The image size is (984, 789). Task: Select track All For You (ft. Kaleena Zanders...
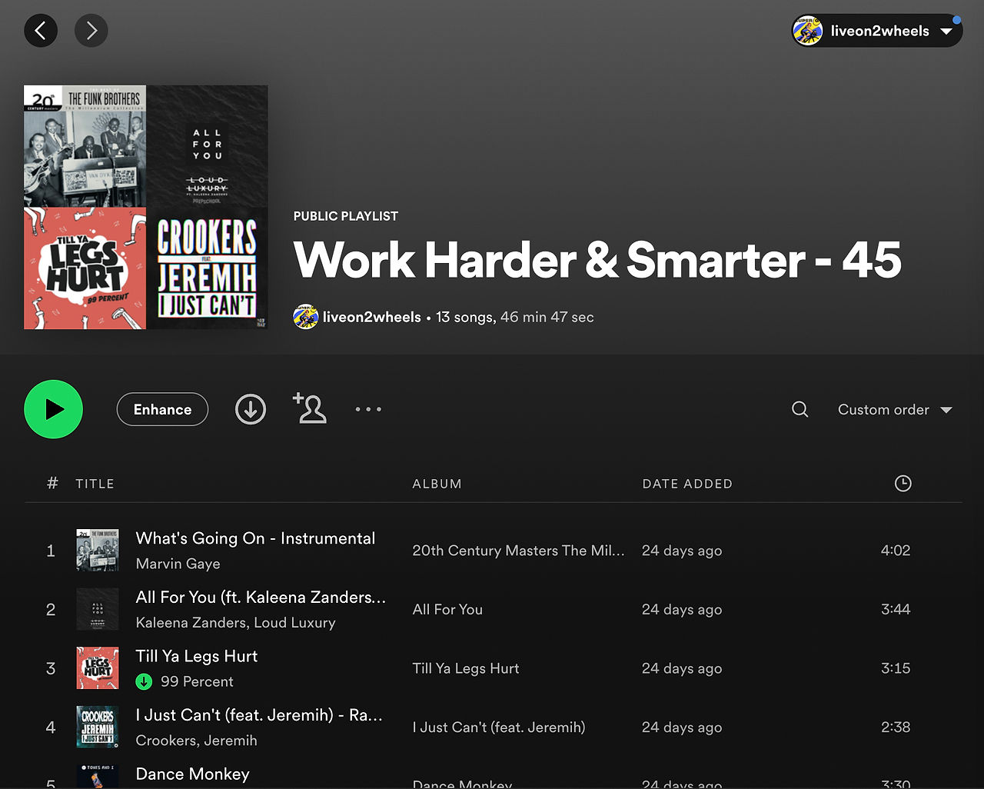point(261,598)
